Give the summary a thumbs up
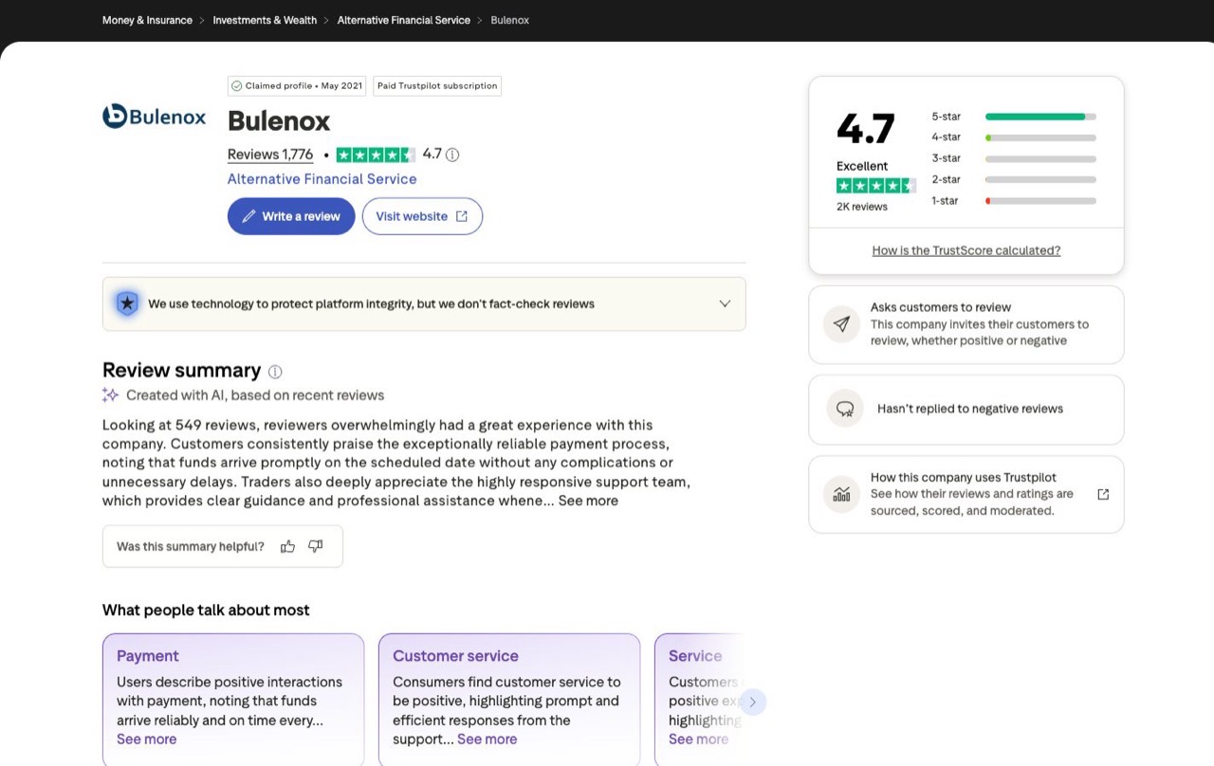The width and height of the screenshot is (1214, 766). pyautogui.click(x=287, y=546)
